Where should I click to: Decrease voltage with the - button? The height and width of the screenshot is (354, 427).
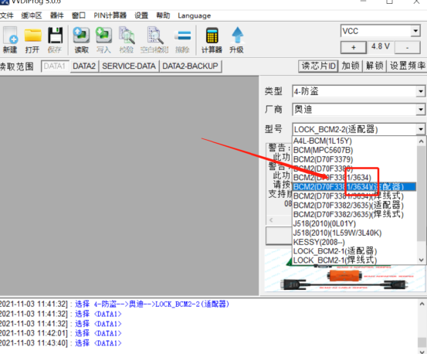[408, 47]
